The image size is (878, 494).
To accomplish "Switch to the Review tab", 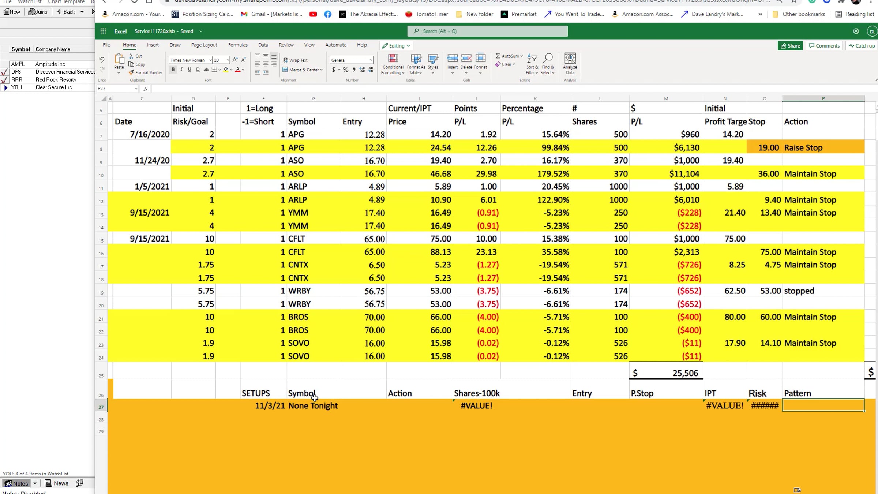I will [286, 45].
